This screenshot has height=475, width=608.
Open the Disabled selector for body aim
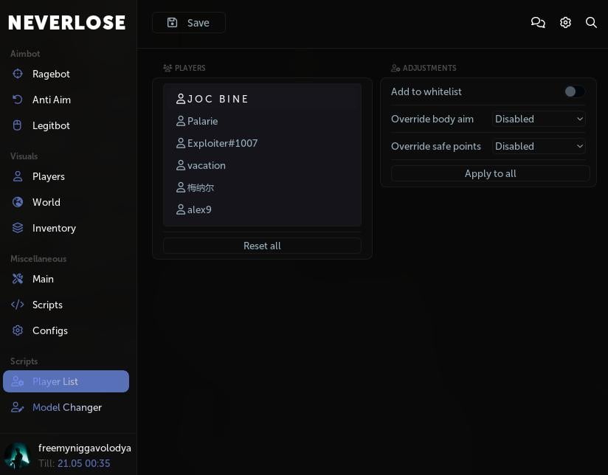point(539,119)
